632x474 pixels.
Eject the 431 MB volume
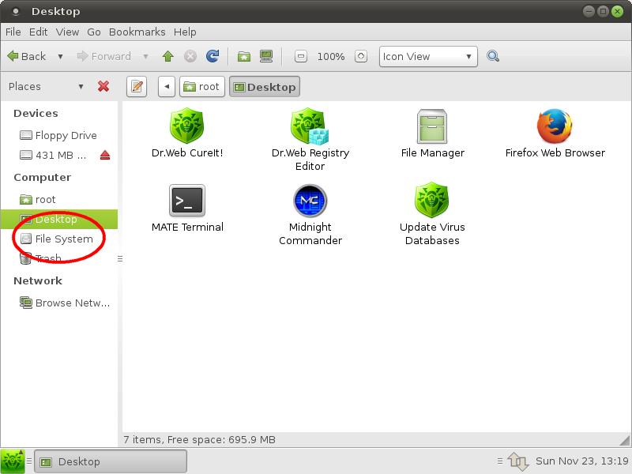tap(105, 155)
